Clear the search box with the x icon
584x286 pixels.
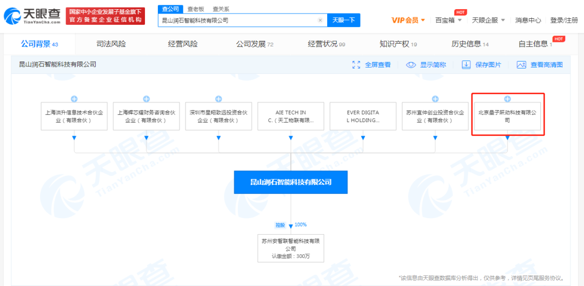(x=320, y=21)
